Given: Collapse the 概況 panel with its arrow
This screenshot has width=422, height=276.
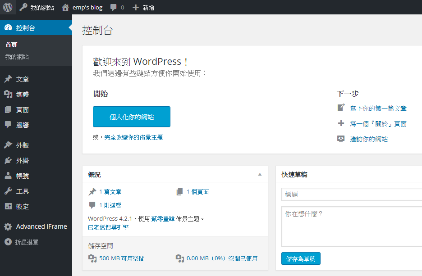Looking at the screenshot, I should 260,174.
